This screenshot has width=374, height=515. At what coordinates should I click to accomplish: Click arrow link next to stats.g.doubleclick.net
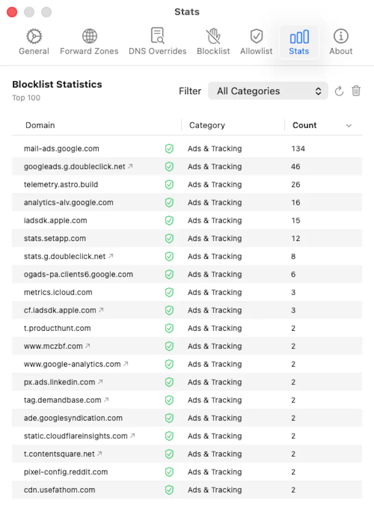111,256
